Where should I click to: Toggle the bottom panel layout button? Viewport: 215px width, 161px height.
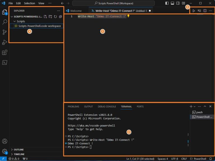tap(172, 3)
